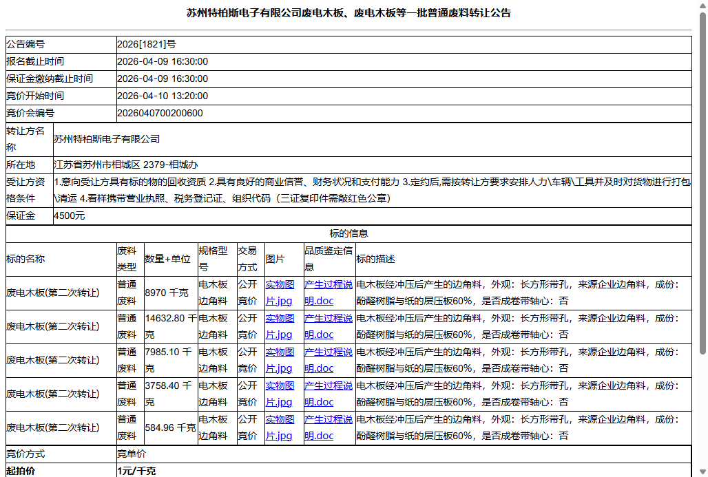This screenshot has width=708, height=477.
Task: Click the vertical scrollbar thumb
Action: pyautogui.click(x=702, y=183)
